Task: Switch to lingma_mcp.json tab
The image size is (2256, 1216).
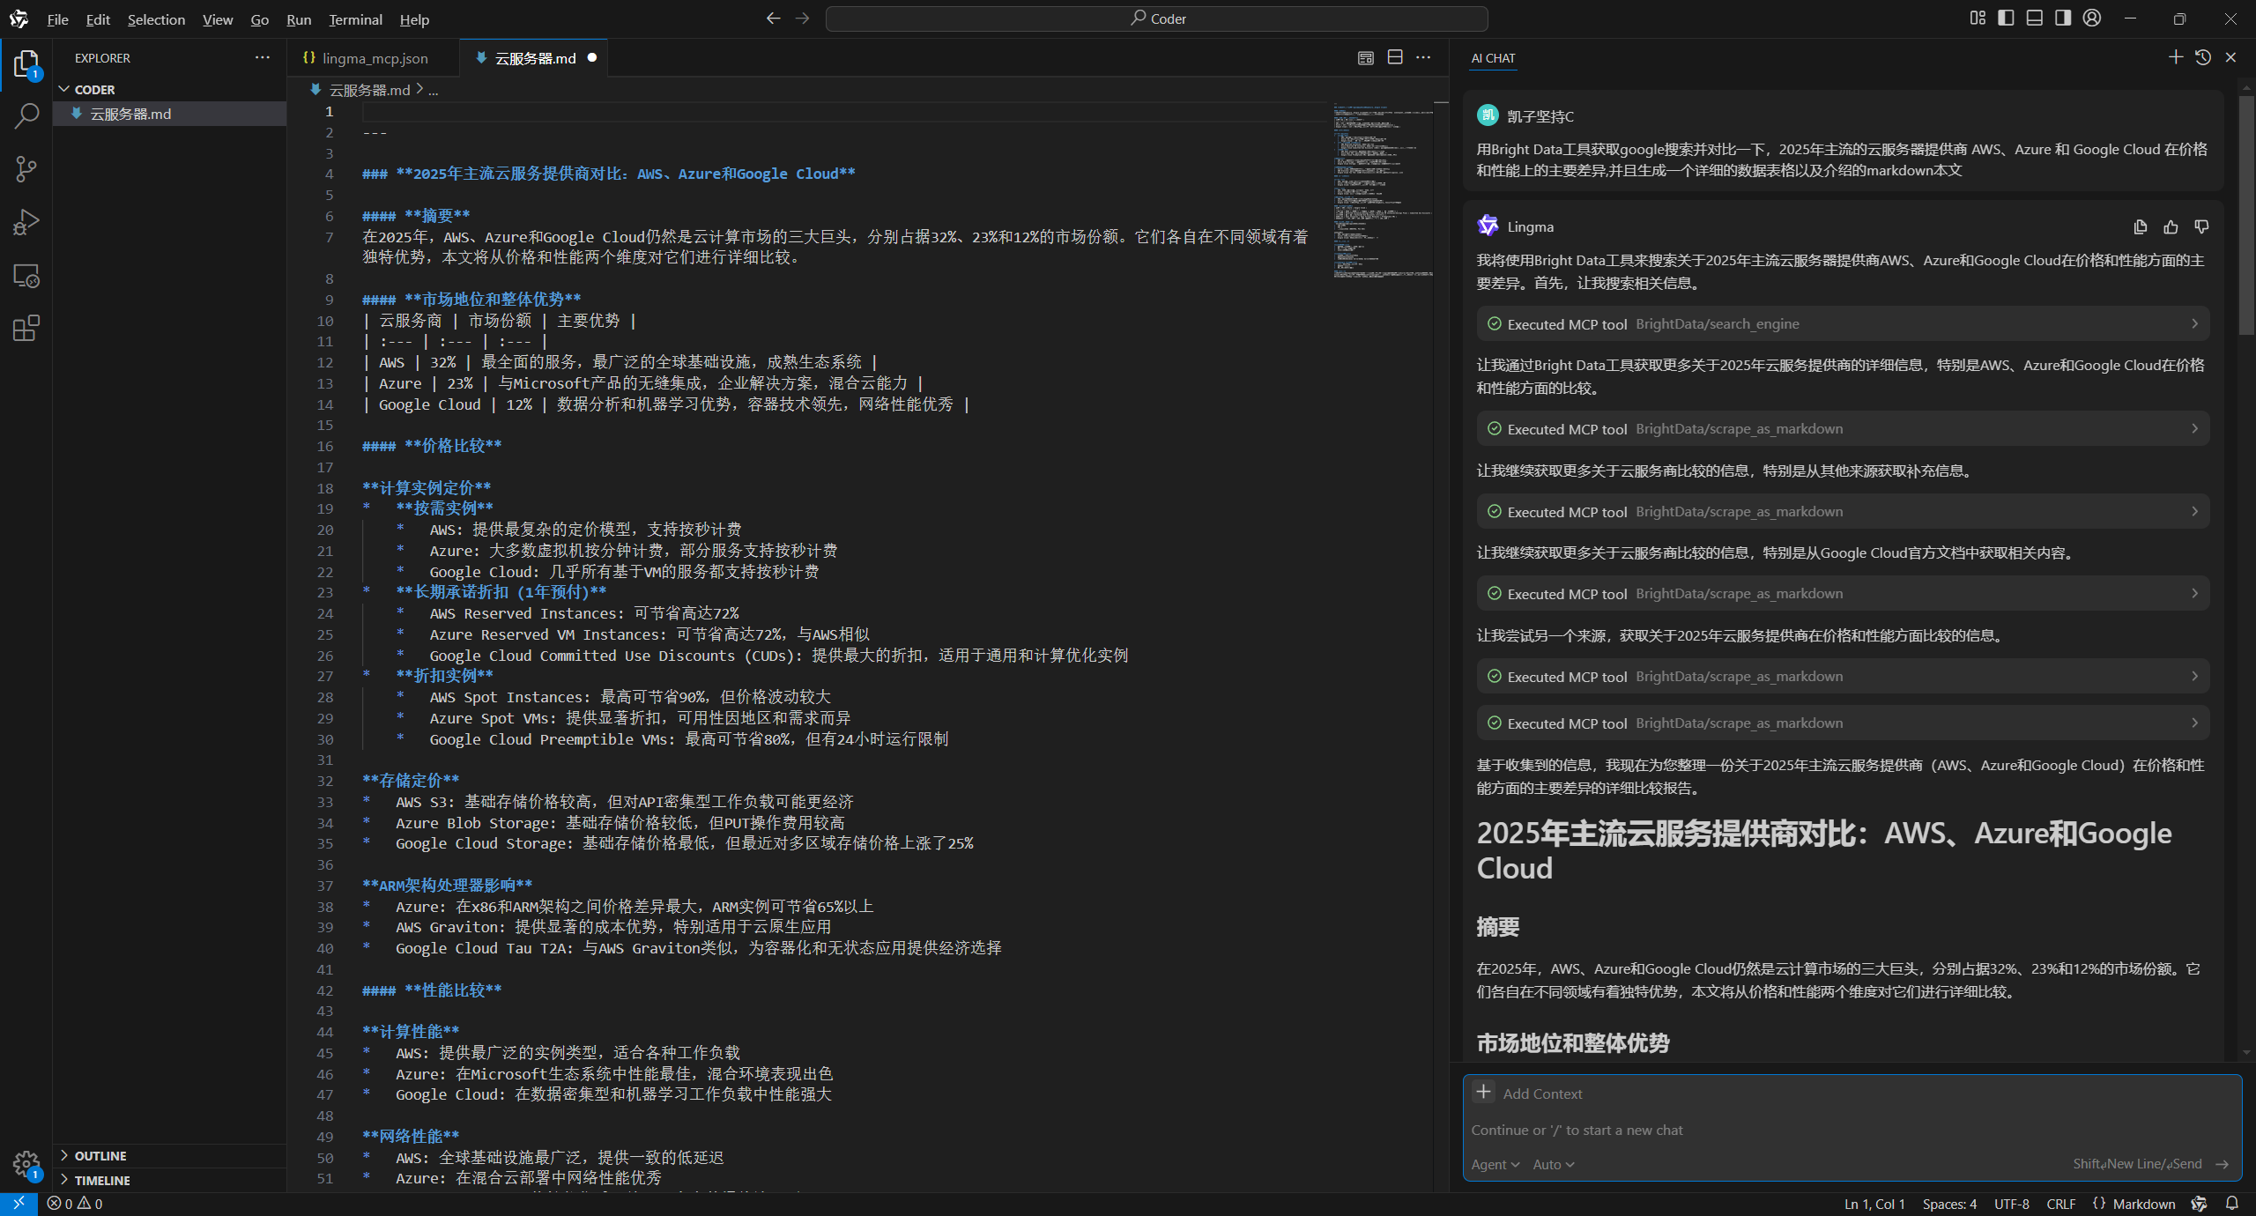Action: 374,58
